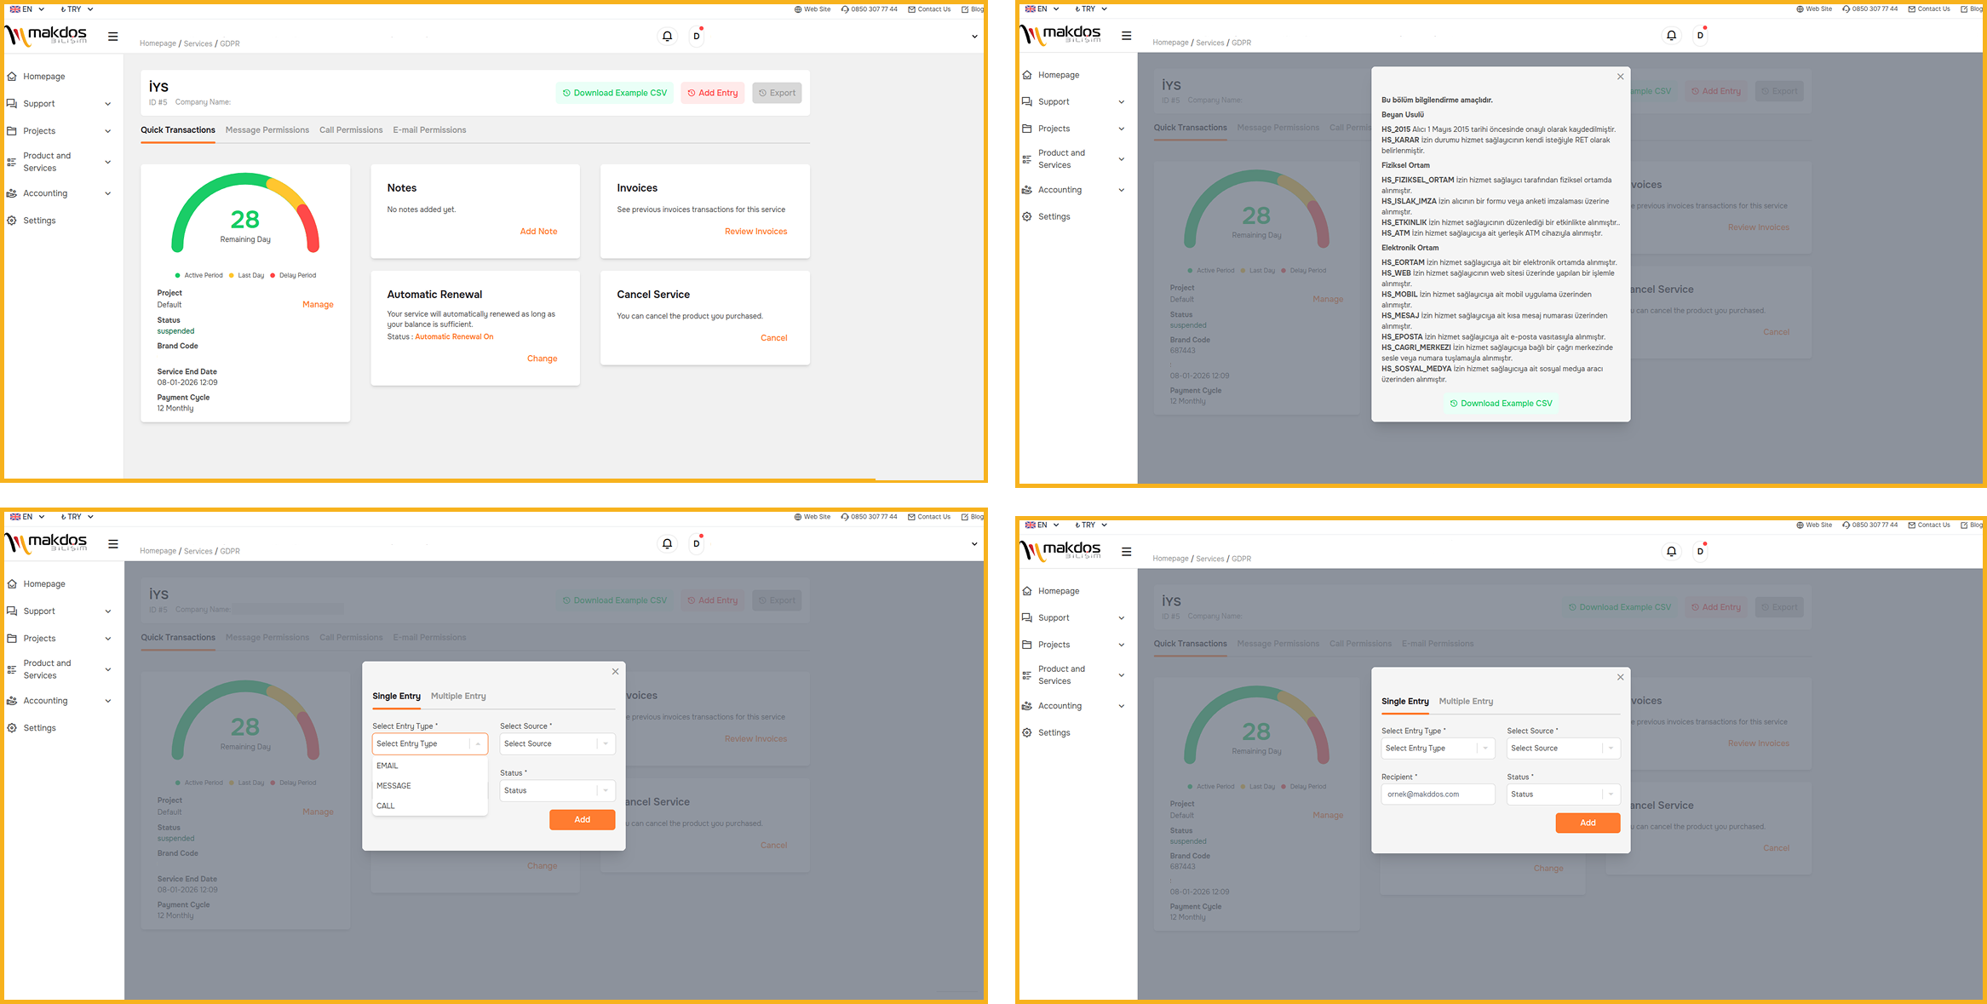The height and width of the screenshot is (1004, 1987).
Task: Collapse the sidebar with the hamburger icon
Action: 112,36
